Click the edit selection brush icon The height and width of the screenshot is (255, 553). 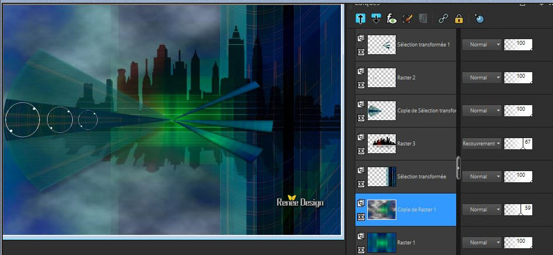pos(407,18)
